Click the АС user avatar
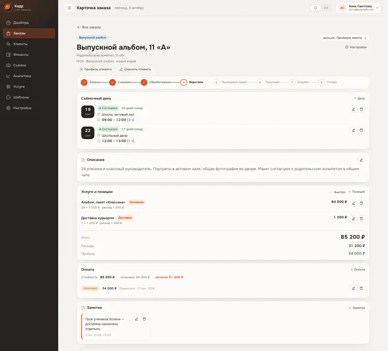The height and width of the screenshot is (351, 388). (x=342, y=8)
